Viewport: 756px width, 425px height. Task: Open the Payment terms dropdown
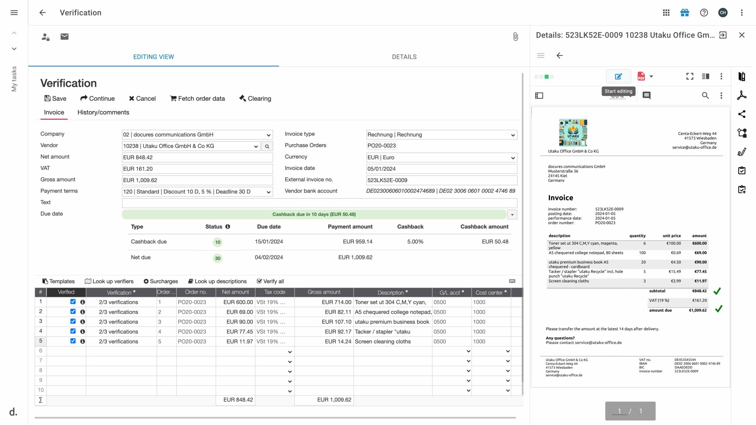268,192
